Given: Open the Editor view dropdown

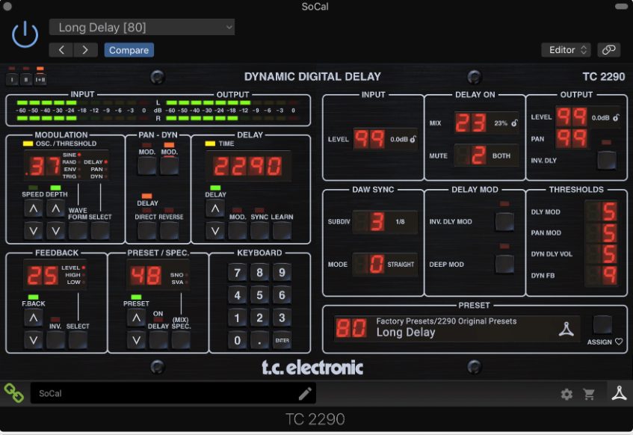Looking at the screenshot, I should (566, 50).
